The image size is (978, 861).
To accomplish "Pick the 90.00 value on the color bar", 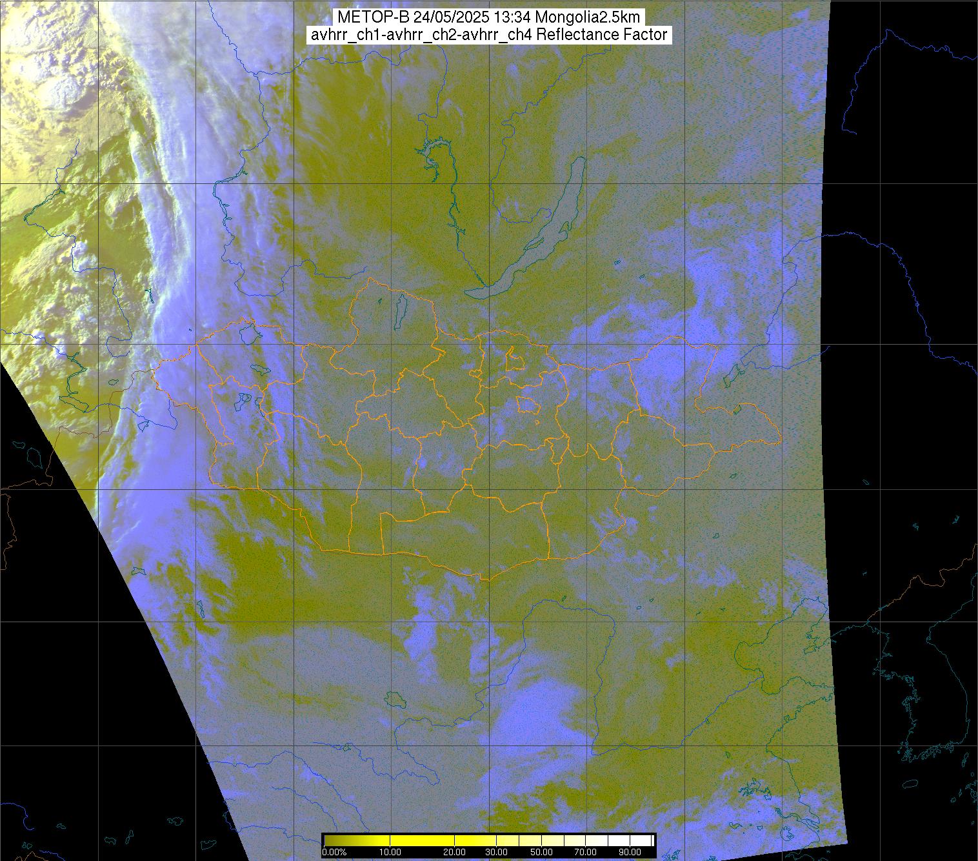I will [x=629, y=853].
